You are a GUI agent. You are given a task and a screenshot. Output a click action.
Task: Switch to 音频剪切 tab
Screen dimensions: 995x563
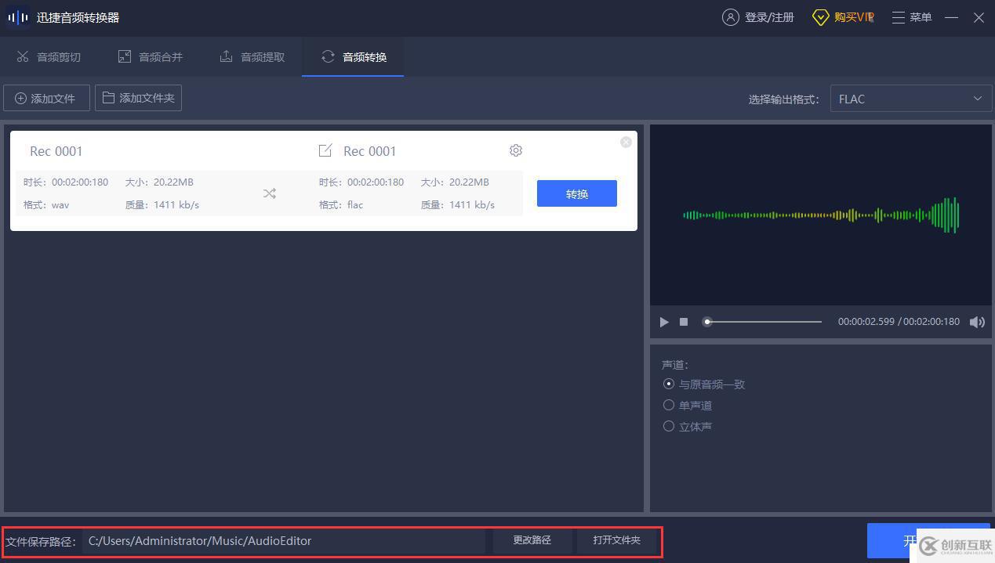49,56
